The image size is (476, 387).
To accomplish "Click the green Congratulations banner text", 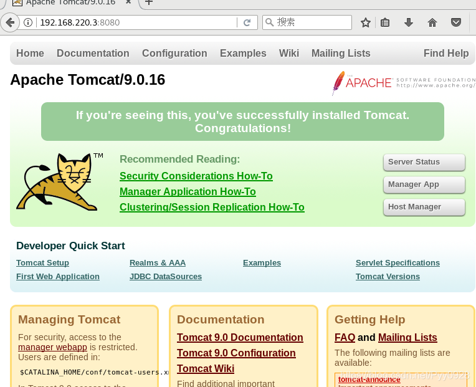I will tap(242, 122).
